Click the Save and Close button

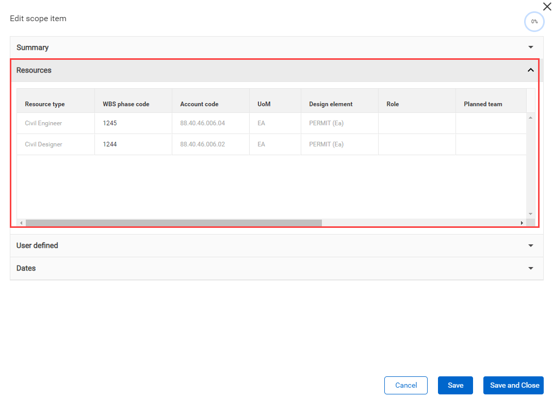tap(513, 385)
